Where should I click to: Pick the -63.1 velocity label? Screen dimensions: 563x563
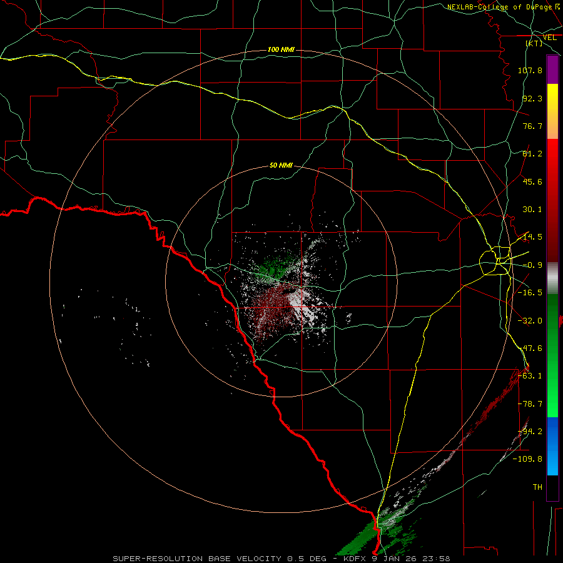click(530, 376)
